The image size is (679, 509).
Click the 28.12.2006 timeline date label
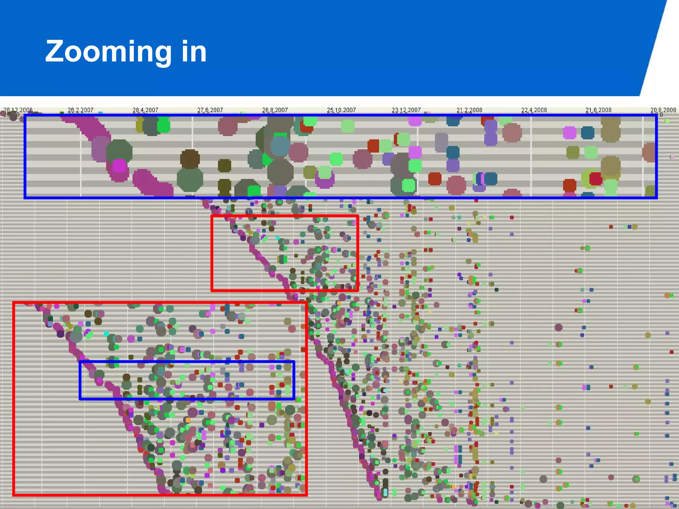[x=18, y=110]
